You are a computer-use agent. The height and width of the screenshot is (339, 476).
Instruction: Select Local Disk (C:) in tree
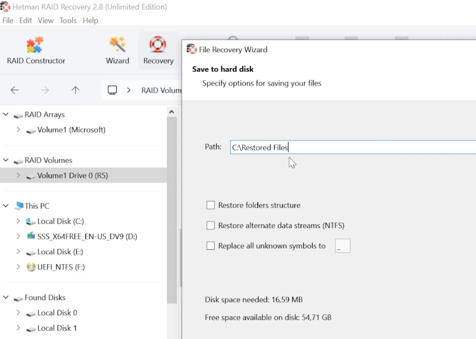click(x=60, y=221)
